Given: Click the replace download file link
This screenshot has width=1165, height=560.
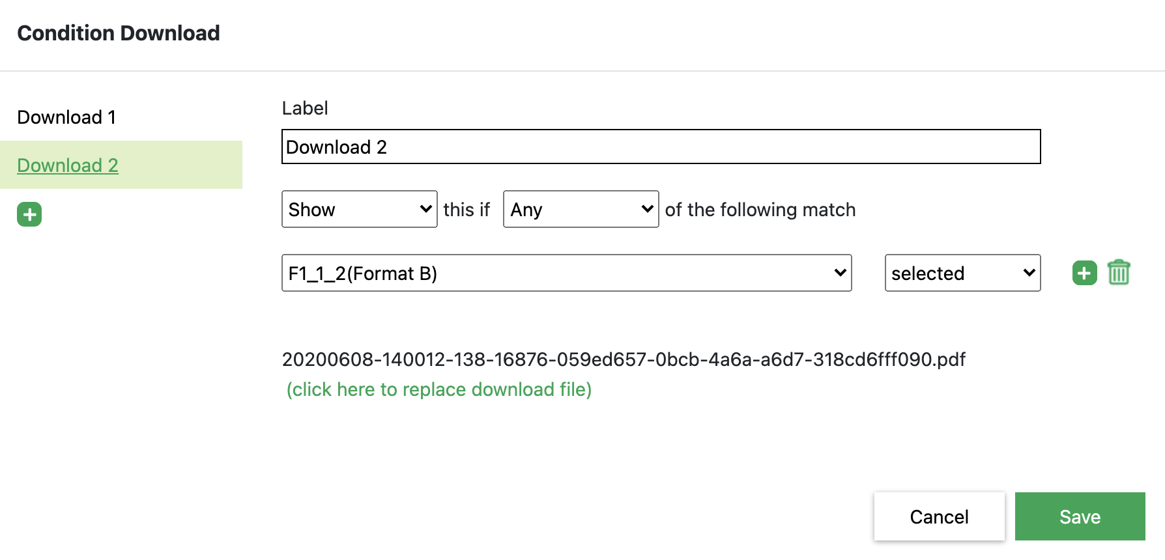Looking at the screenshot, I should 439,389.
